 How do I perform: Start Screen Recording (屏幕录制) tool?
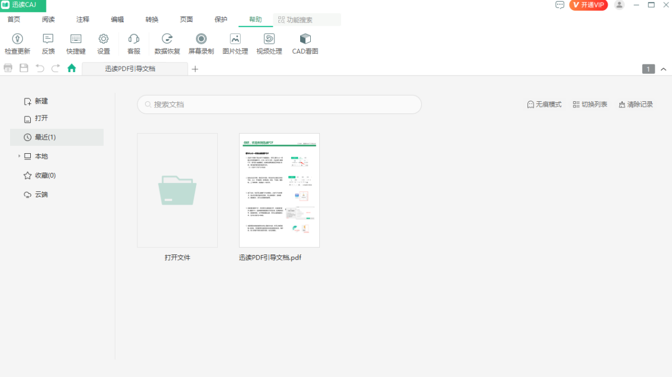(x=201, y=39)
